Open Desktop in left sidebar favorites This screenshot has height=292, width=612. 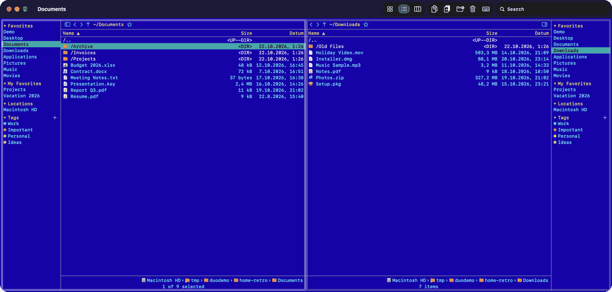coord(13,38)
